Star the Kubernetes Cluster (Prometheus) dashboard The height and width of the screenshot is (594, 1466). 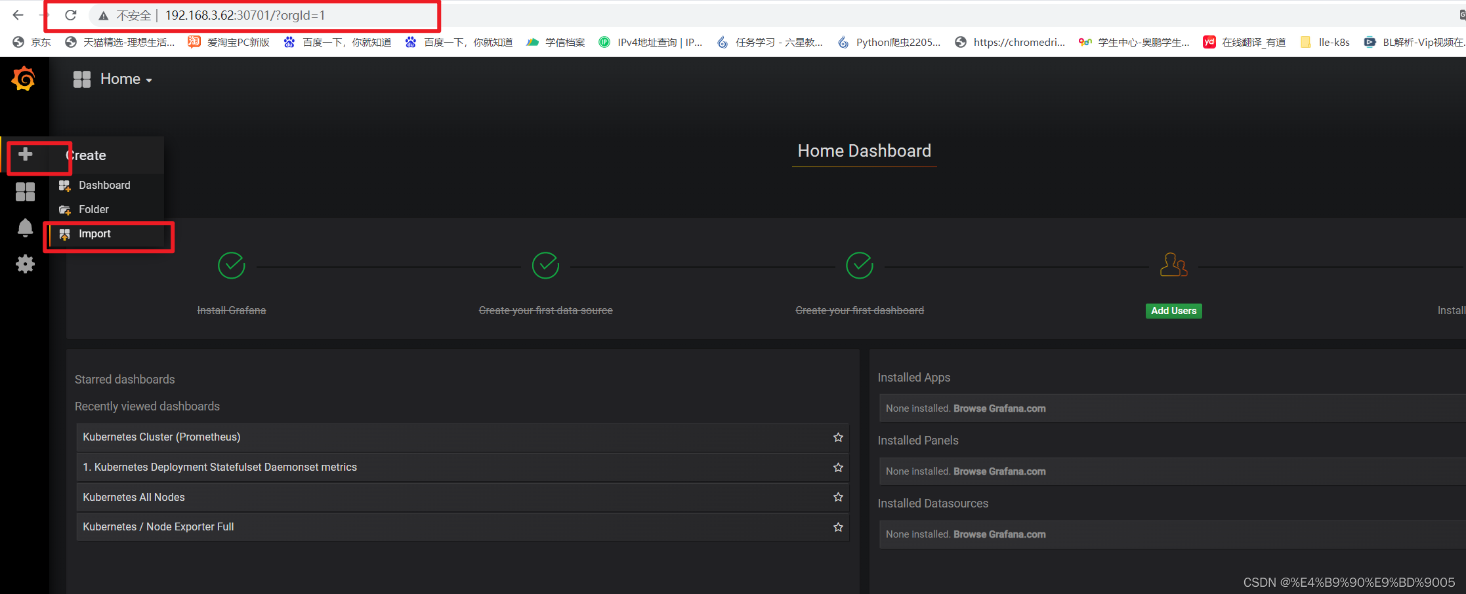point(838,437)
